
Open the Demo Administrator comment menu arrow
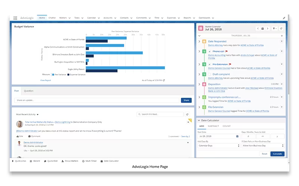188,142
